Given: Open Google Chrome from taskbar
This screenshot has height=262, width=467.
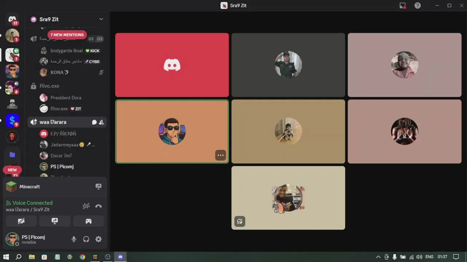Looking at the screenshot, I should pos(82,257).
